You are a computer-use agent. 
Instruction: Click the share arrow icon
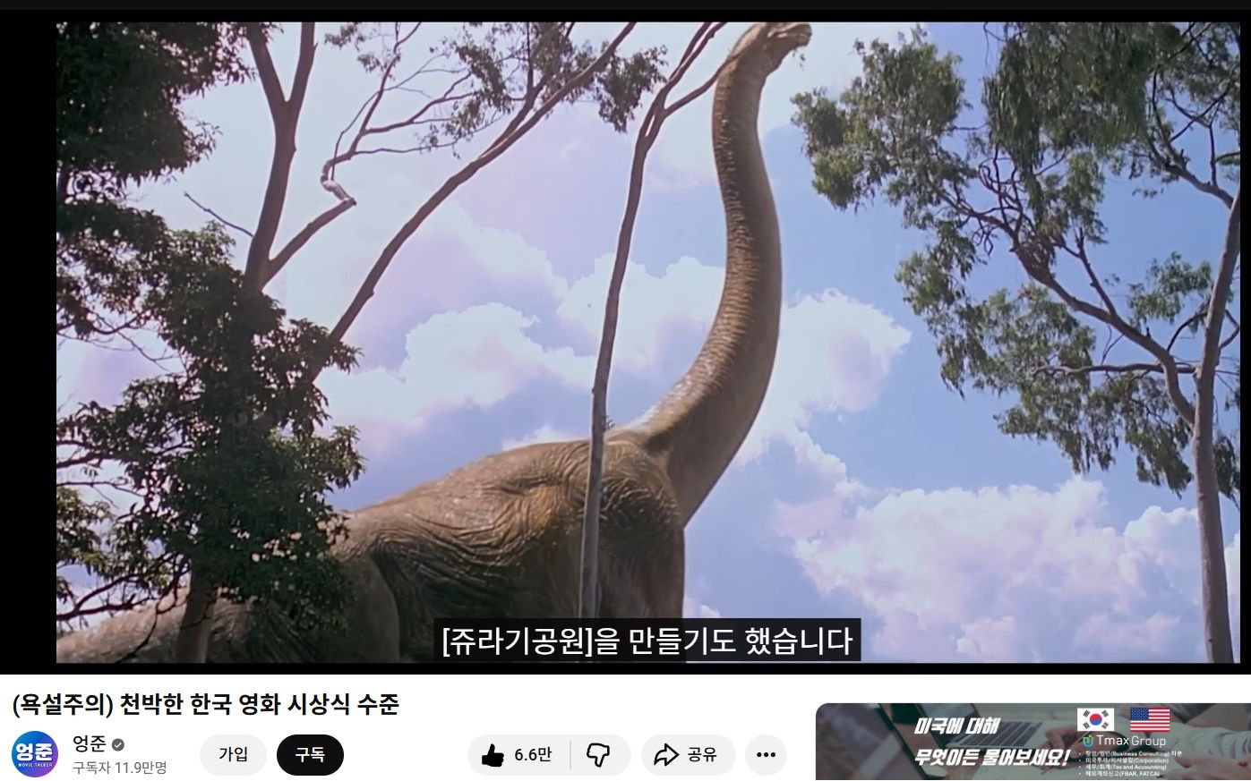(x=665, y=756)
